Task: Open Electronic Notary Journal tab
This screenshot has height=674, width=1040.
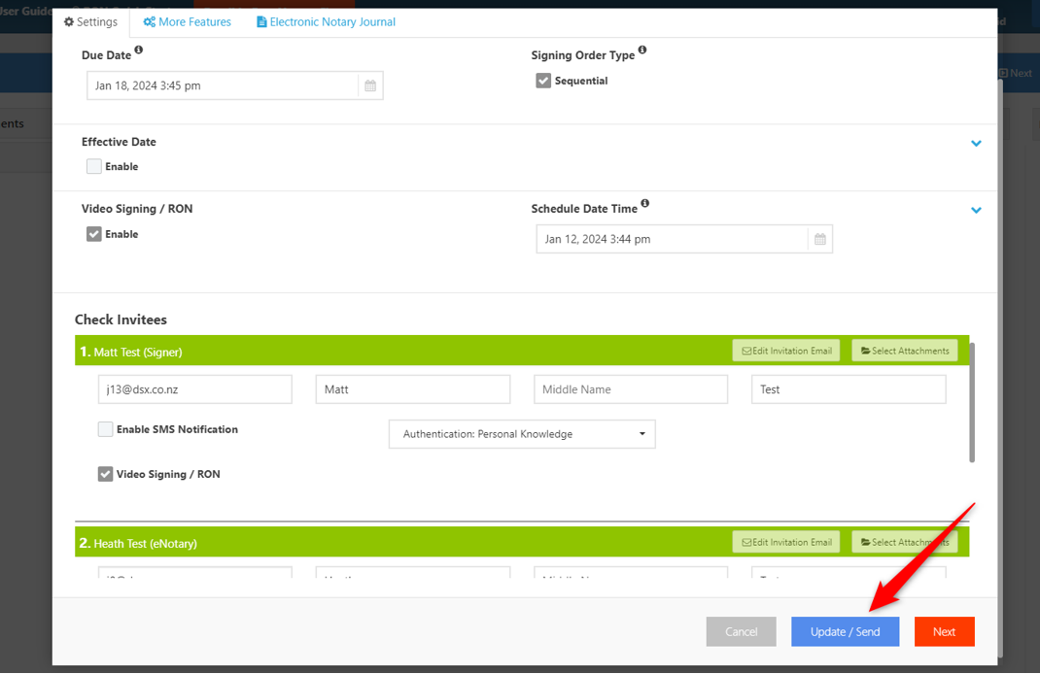Action: click(326, 21)
